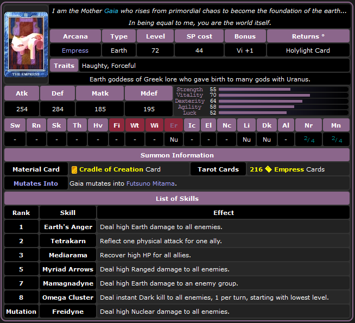This screenshot has width=355, height=323.
Task: Click the List of Skills section header
Action: tap(177, 199)
